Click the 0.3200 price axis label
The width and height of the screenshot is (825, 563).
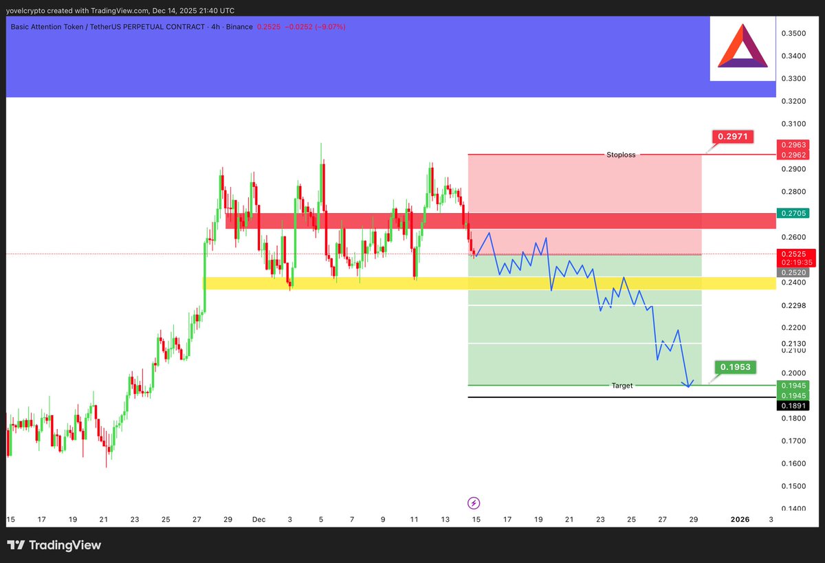click(794, 101)
